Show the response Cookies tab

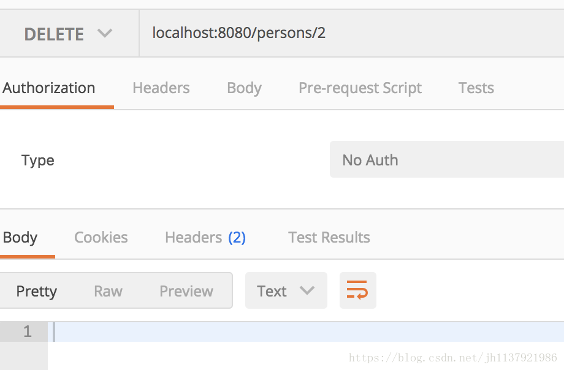coord(101,237)
